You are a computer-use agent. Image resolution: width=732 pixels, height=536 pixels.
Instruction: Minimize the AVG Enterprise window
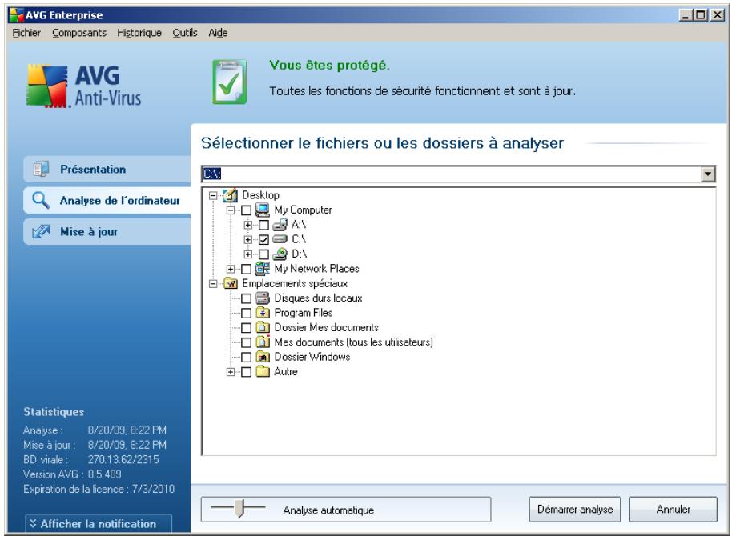point(686,15)
